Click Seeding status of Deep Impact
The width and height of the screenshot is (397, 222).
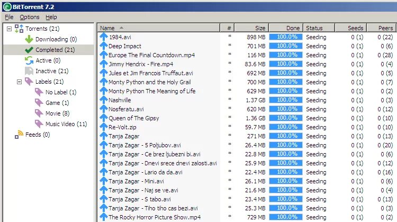click(x=316, y=46)
